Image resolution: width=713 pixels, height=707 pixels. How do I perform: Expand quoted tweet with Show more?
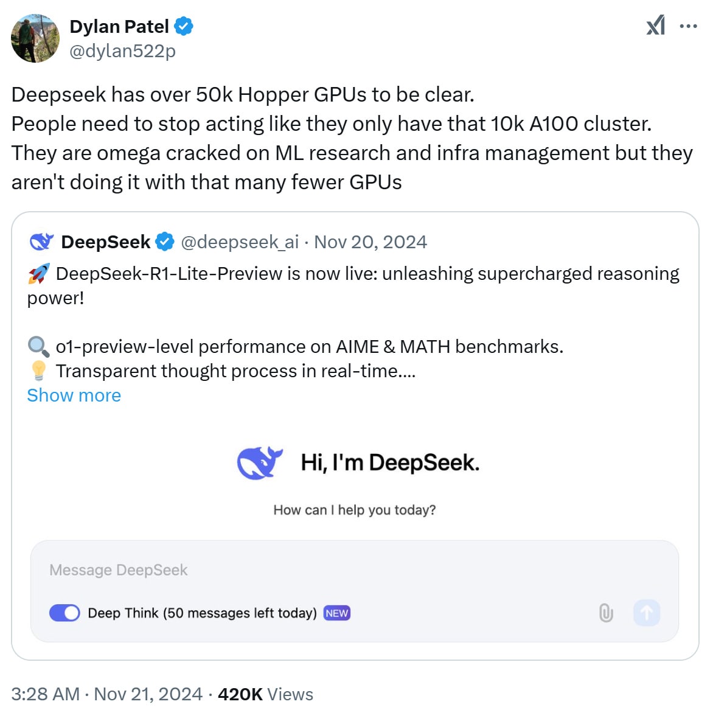74,395
